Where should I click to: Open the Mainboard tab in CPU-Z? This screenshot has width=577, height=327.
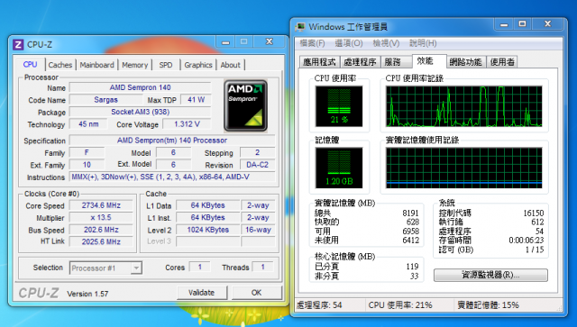click(96, 65)
